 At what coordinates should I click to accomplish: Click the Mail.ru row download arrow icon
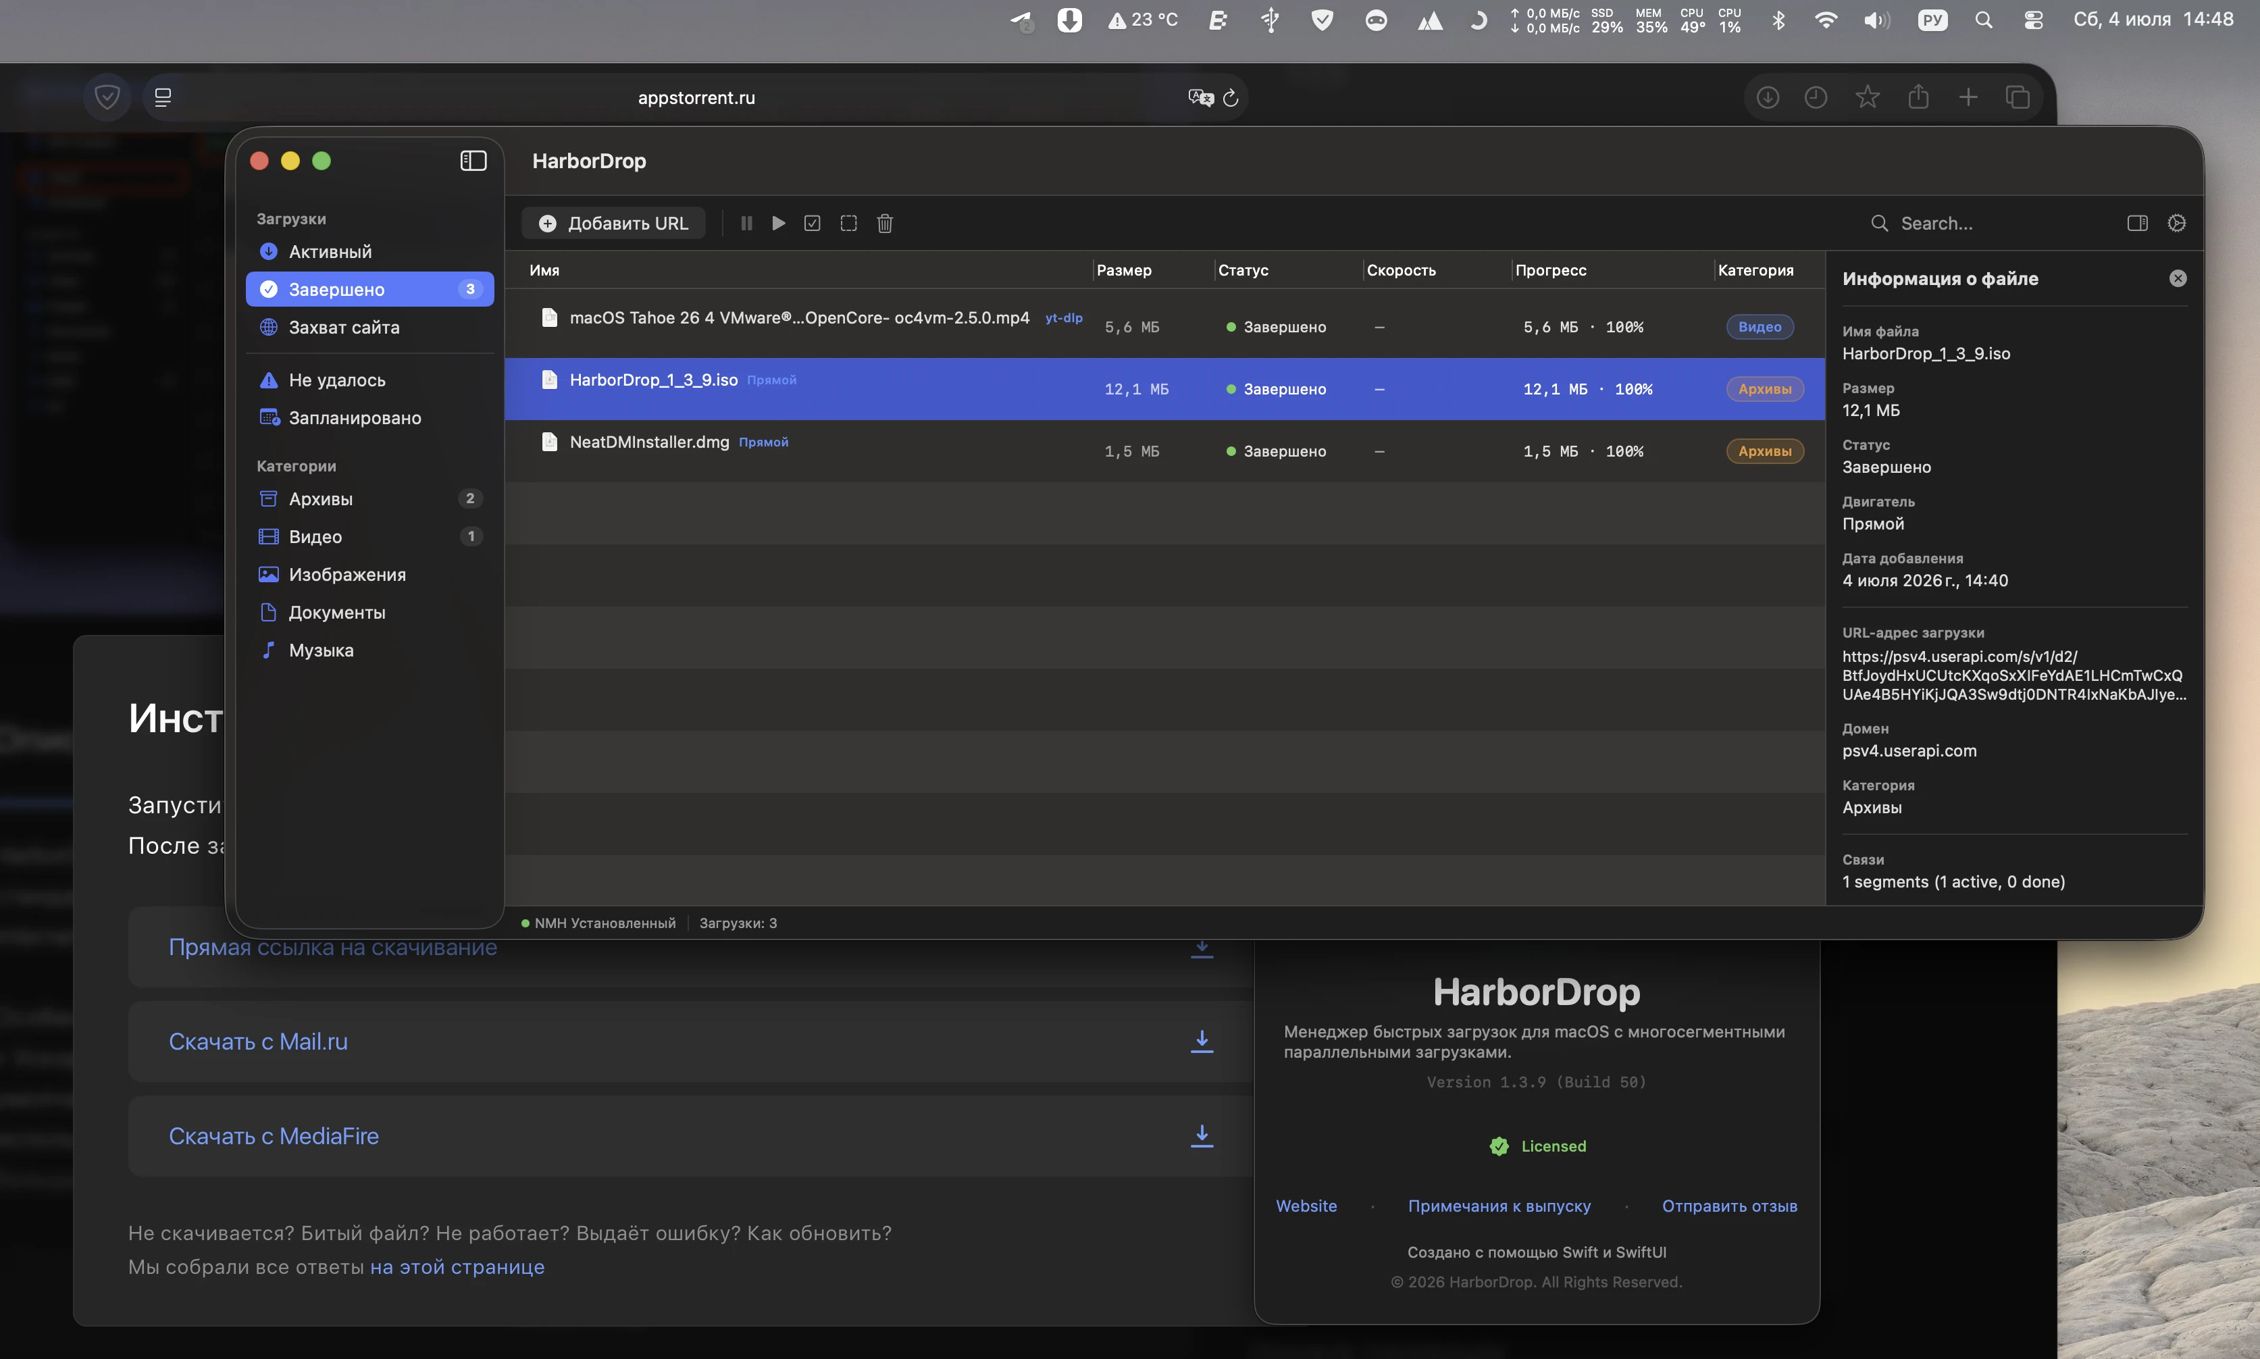pyautogui.click(x=1202, y=1042)
